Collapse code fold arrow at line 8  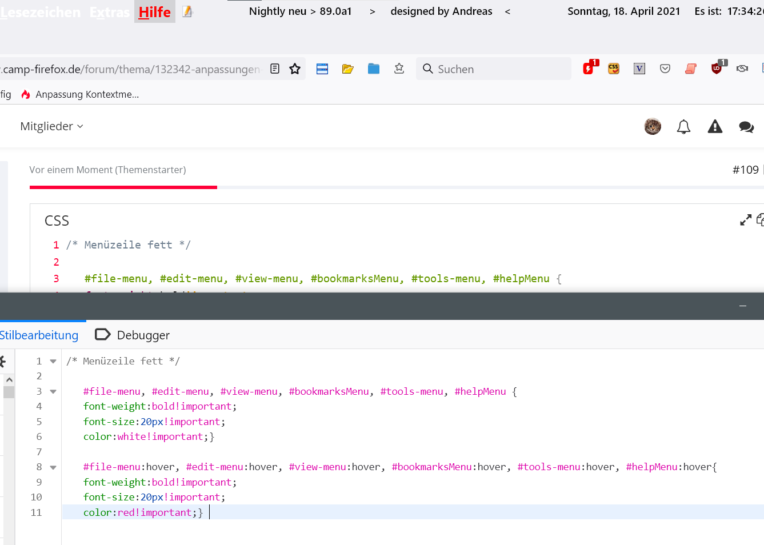(x=53, y=467)
